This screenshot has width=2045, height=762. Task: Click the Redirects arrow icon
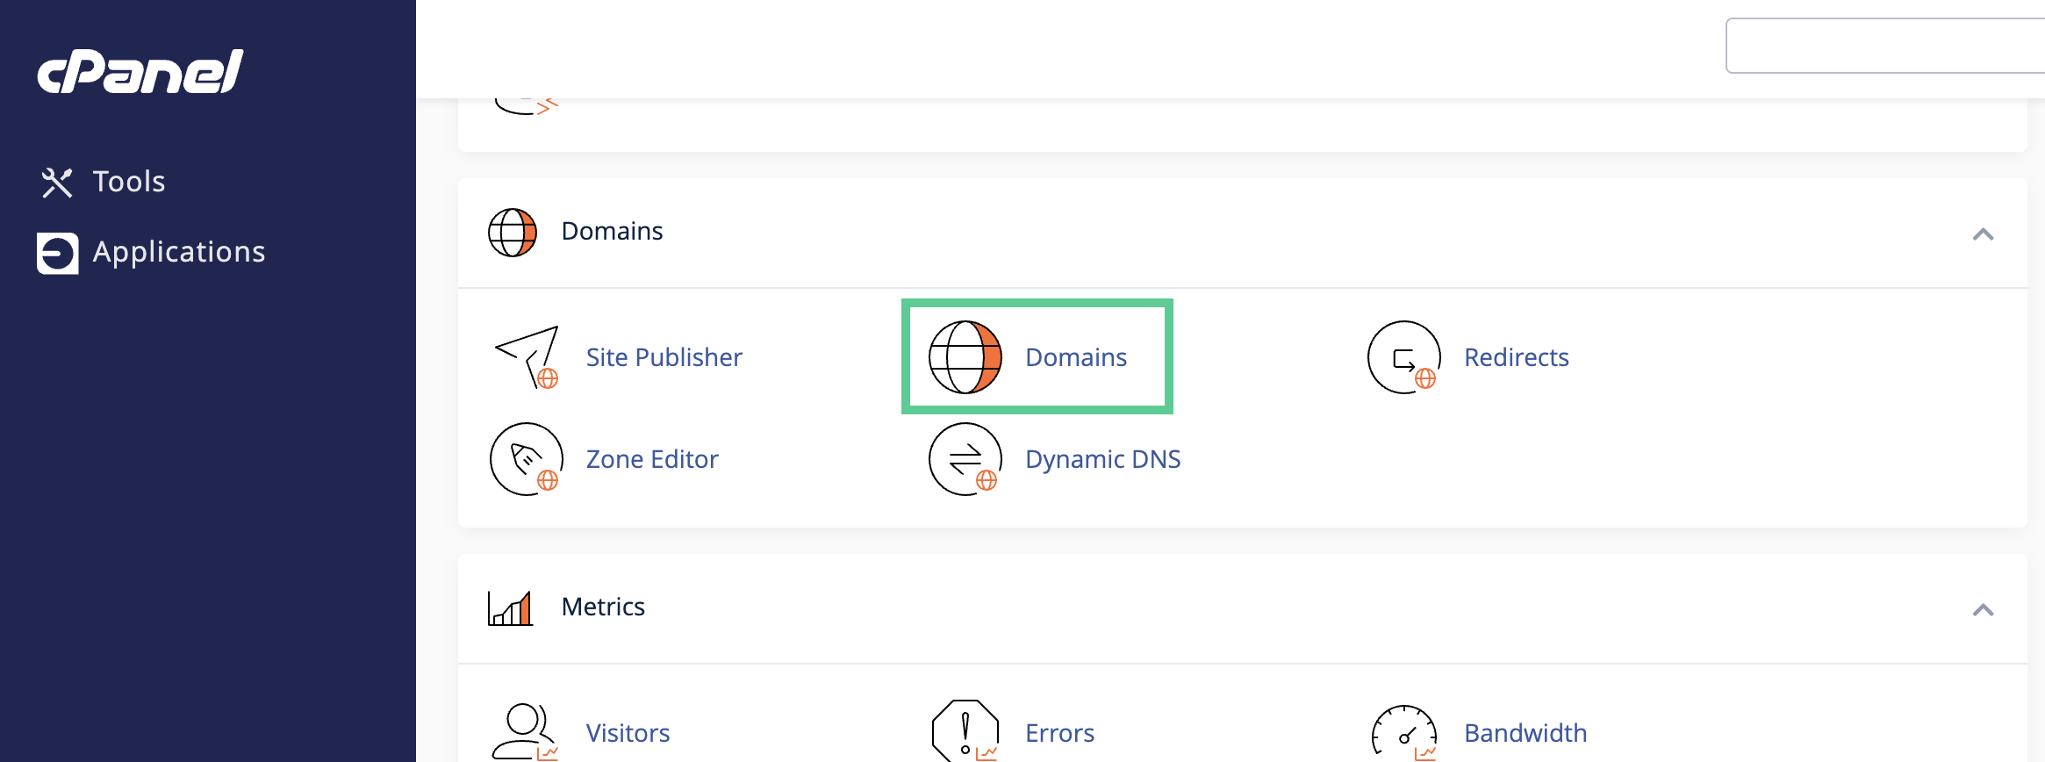(1404, 357)
